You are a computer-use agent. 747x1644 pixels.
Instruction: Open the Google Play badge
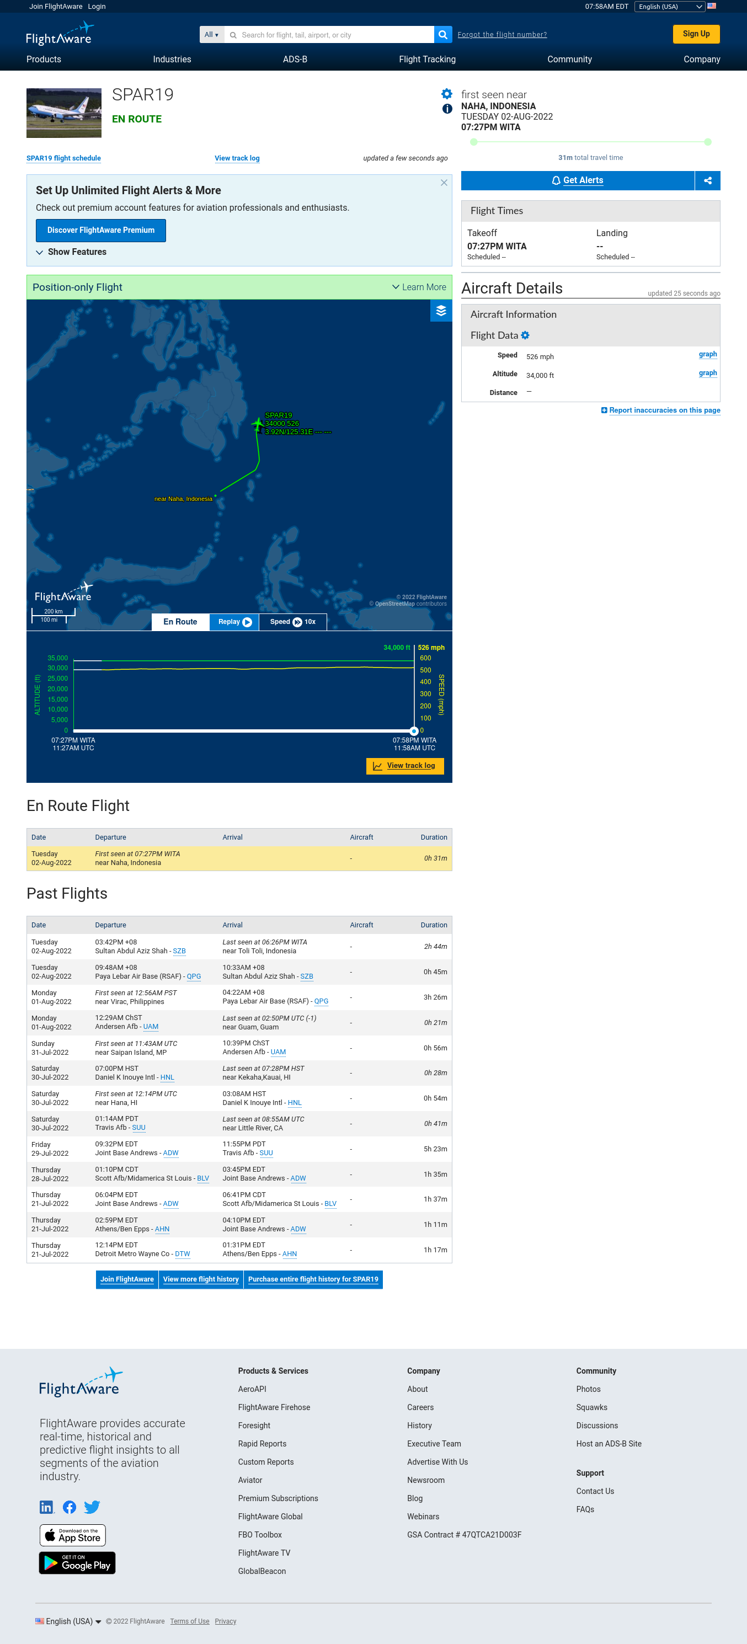click(77, 1563)
